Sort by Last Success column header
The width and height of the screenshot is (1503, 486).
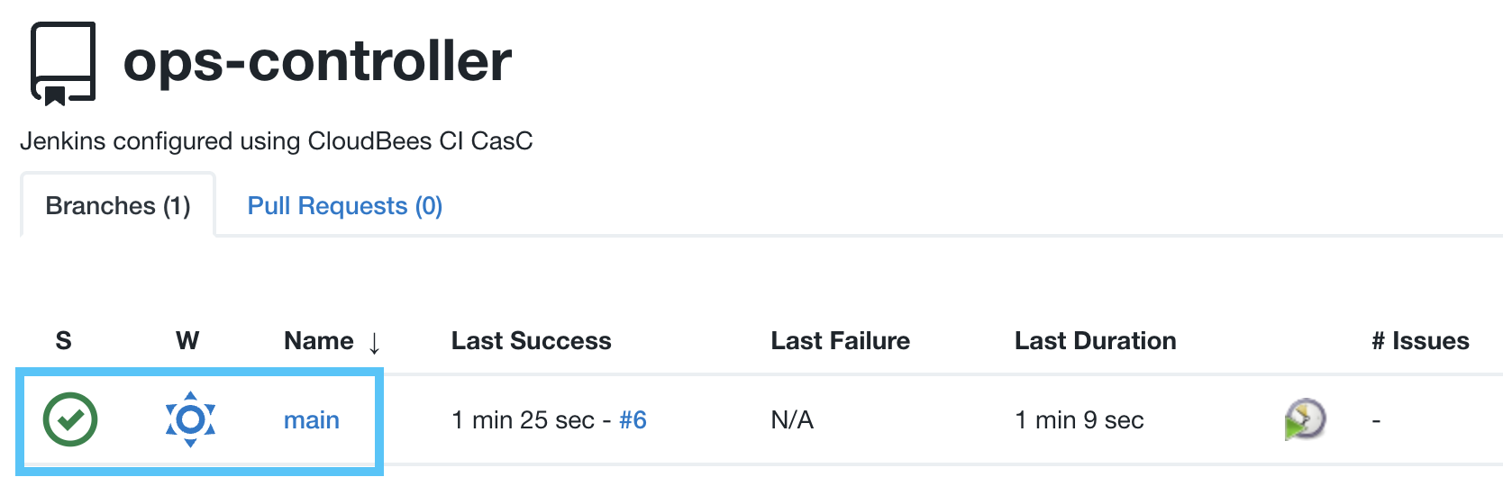coord(531,341)
